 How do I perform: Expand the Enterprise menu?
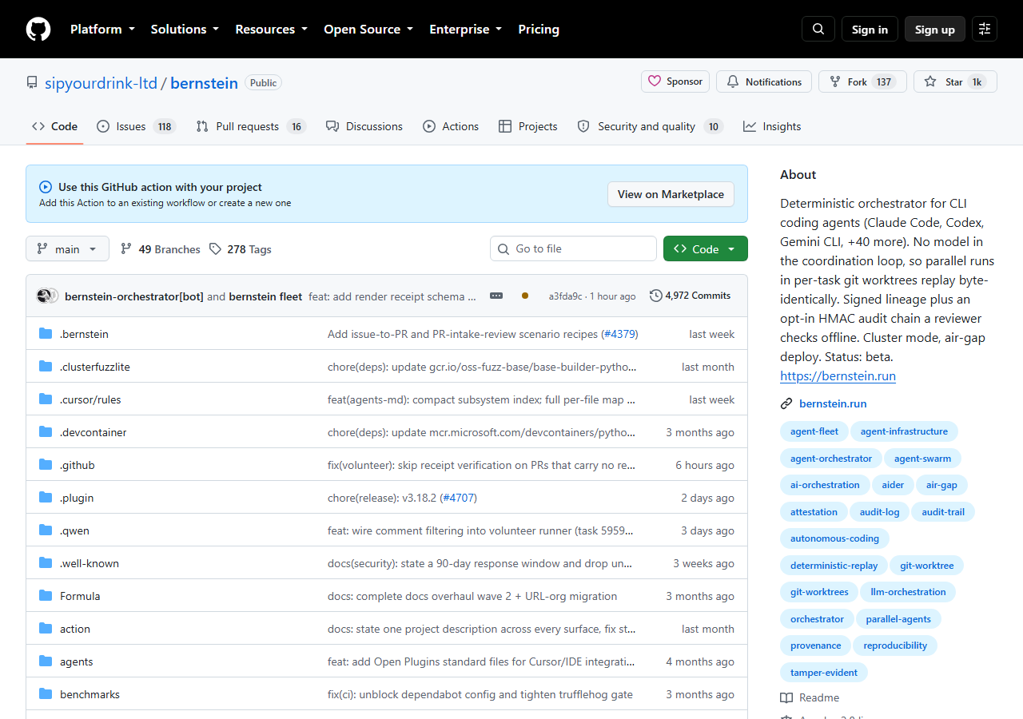[466, 29]
